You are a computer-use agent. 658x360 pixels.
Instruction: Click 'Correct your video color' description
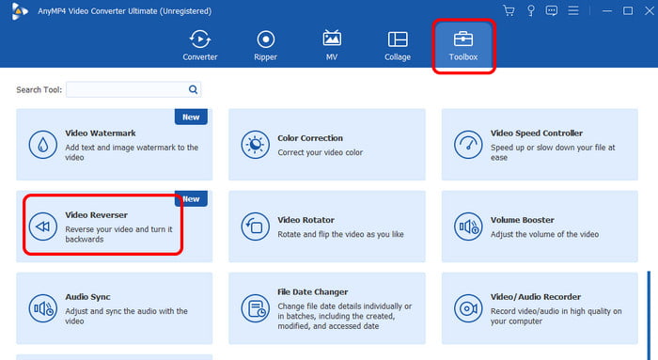pyautogui.click(x=321, y=152)
